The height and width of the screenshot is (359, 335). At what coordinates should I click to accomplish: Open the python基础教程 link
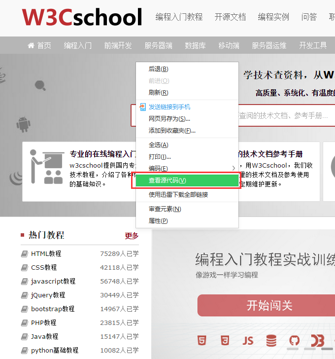pos(55,350)
